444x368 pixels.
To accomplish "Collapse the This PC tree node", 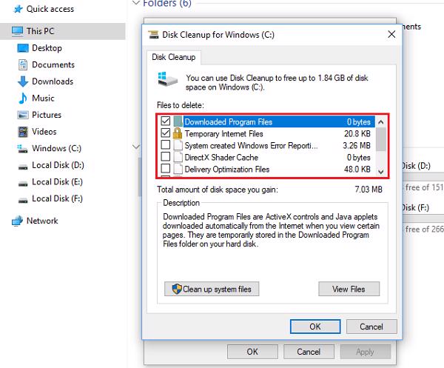I will tap(5, 32).
